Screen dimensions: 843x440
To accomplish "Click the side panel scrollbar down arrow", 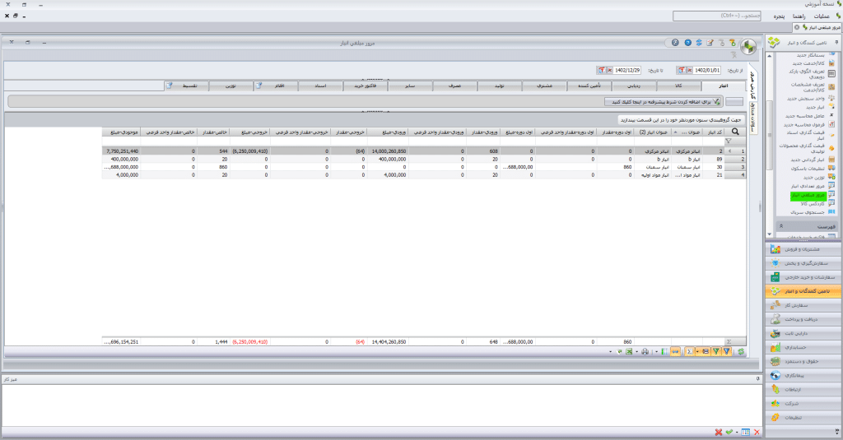I will [x=770, y=234].
